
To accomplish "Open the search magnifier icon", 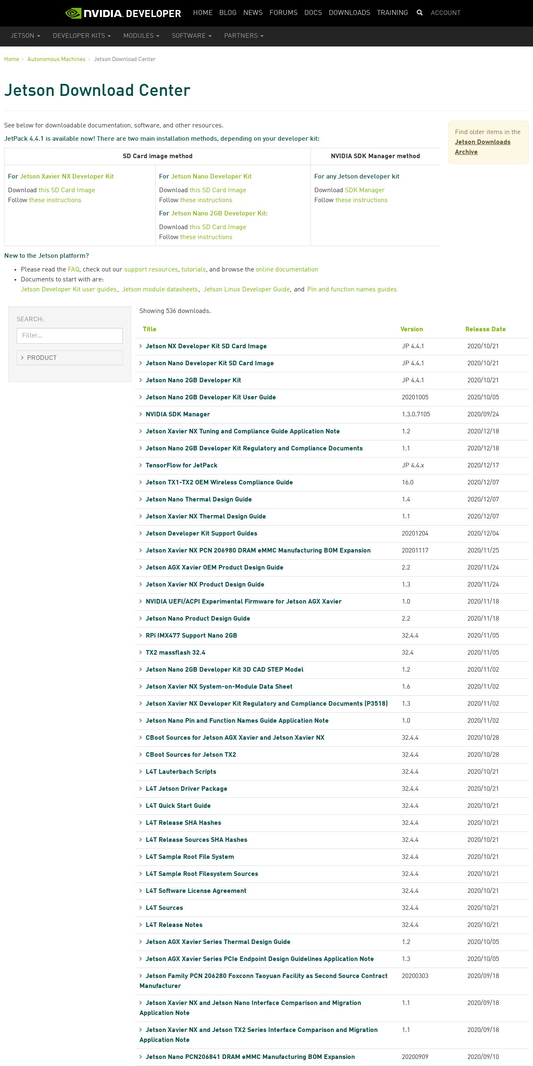I will pyautogui.click(x=420, y=13).
